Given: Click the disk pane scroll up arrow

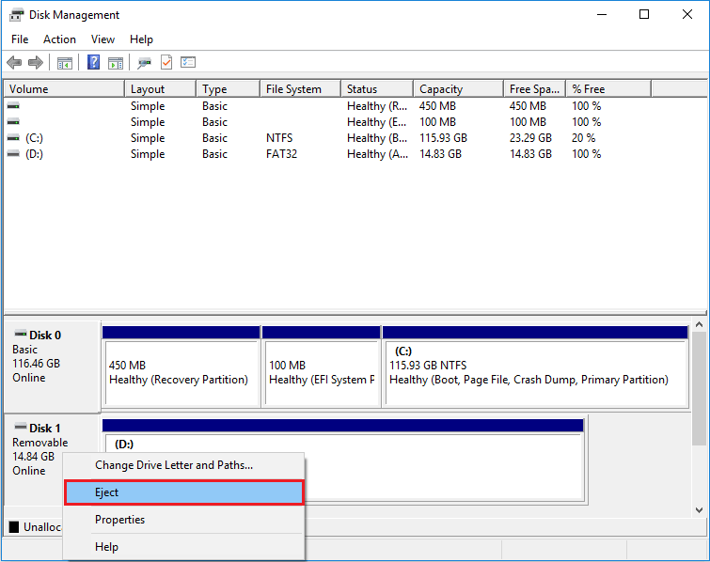Looking at the screenshot, I should click(x=699, y=325).
